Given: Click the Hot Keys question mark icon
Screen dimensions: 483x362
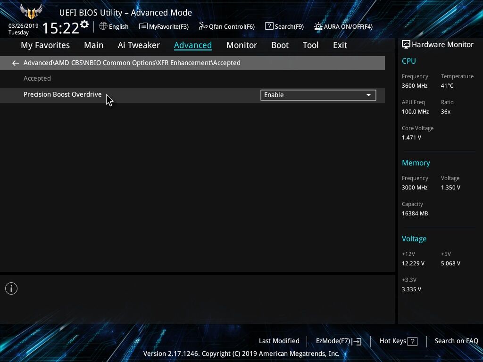Looking at the screenshot, I should click(x=412, y=341).
